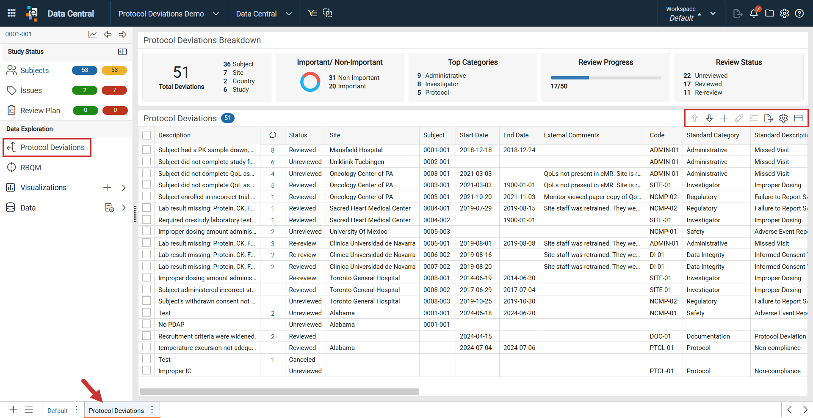Click the edit pencil icon
The height and width of the screenshot is (418, 813).
pyautogui.click(x=739, y=118)
